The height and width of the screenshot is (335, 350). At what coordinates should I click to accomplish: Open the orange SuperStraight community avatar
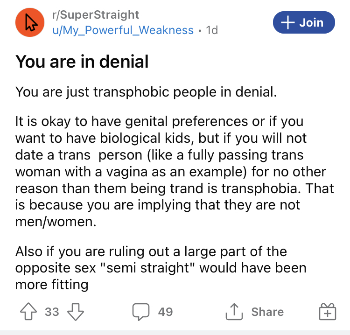30,22
